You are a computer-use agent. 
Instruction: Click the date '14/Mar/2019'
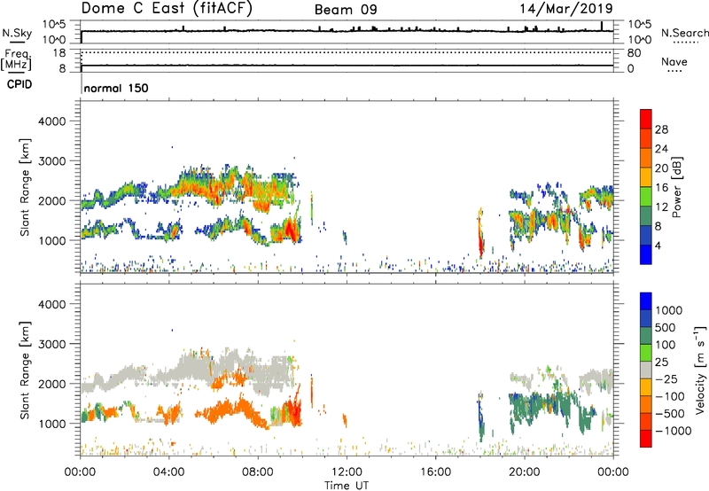(x=566, y=9)
